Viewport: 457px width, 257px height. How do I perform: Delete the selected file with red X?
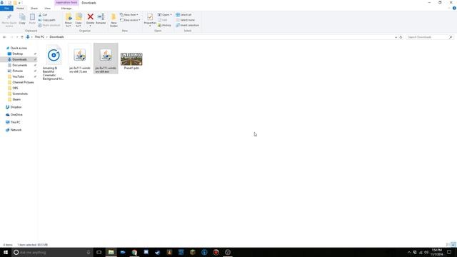tap(91, 19)
